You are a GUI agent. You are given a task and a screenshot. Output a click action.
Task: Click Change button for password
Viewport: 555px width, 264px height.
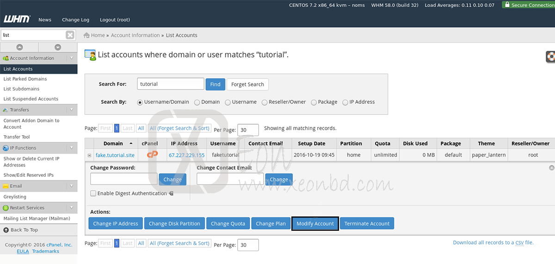(173, 180)
